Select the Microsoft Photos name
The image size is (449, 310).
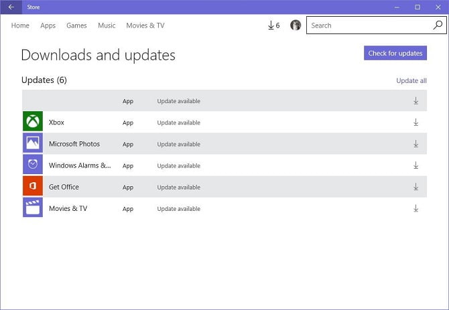[x=74, y=144]
